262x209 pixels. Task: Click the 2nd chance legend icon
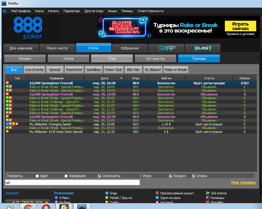[x=208, y=193]
